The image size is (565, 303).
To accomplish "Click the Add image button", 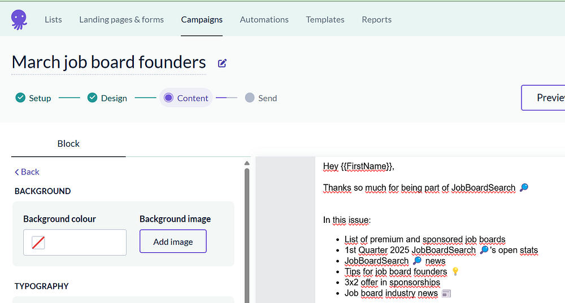I will 173,241.
